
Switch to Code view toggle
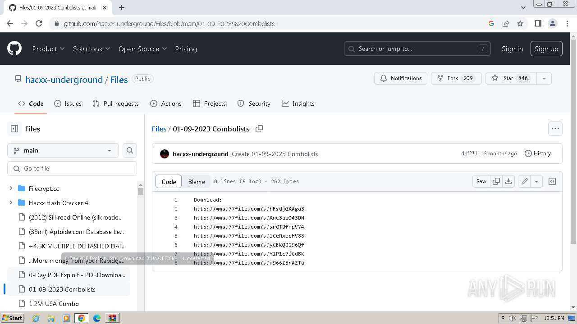pyautogui.click(x=169, y=181)
